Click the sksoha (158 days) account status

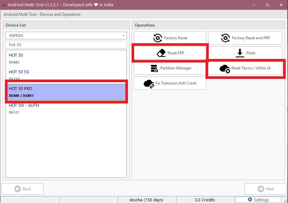pyautogui.click(x=146, y=200)
